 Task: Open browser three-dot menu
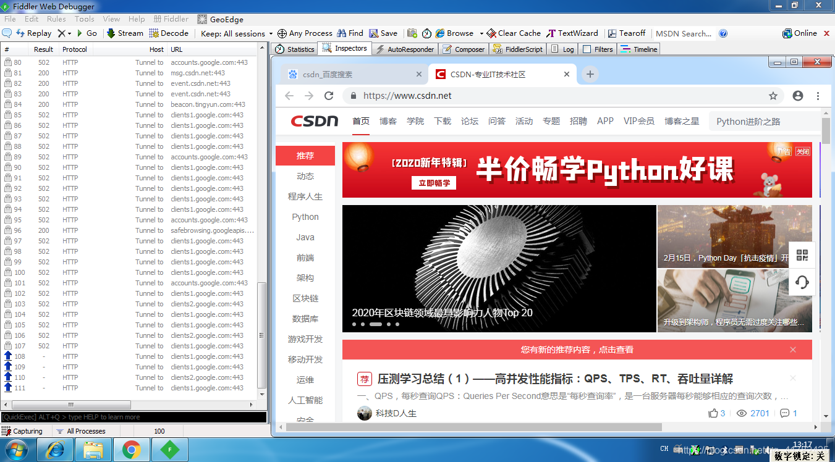pyautogui.click(x=818, y=96)
